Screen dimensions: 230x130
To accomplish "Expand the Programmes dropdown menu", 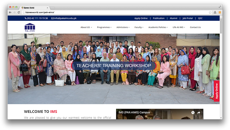I will [104, 27].
